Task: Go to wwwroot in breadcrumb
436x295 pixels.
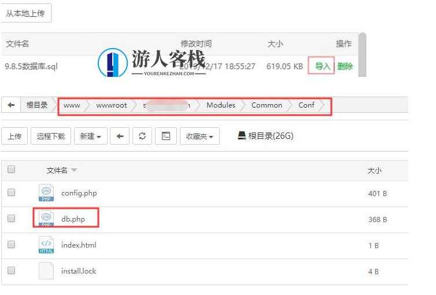Action: pos(112,105)
